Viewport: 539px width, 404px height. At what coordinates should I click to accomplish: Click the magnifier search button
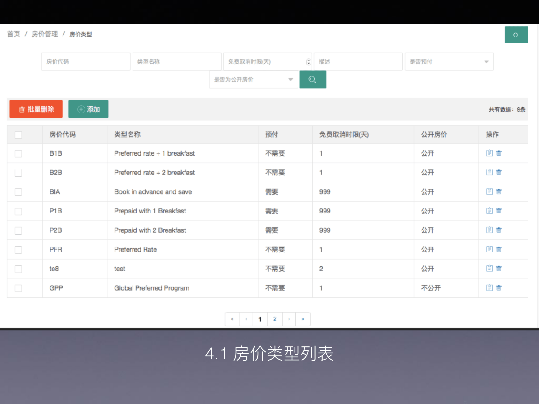313,79
